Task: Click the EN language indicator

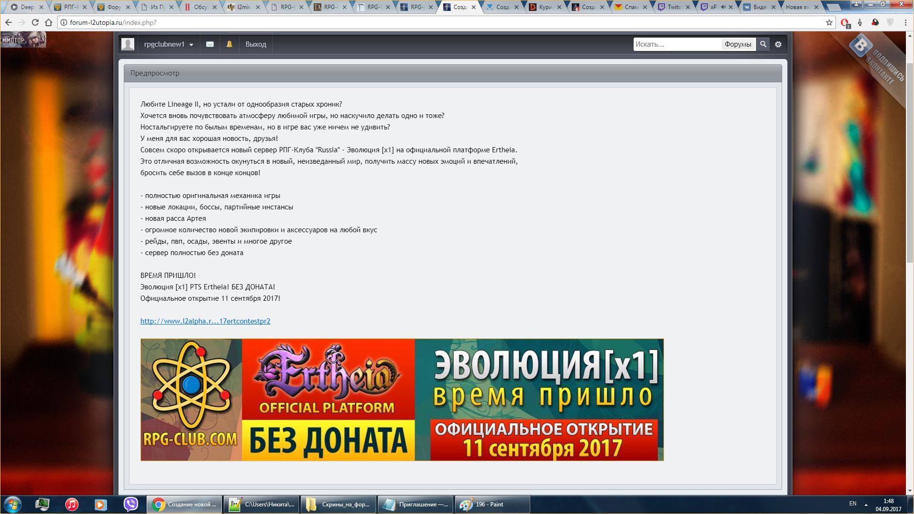Action: 853,504
